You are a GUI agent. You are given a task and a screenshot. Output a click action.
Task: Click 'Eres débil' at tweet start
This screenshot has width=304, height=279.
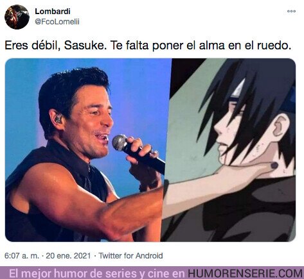click(x=31, y=46)
